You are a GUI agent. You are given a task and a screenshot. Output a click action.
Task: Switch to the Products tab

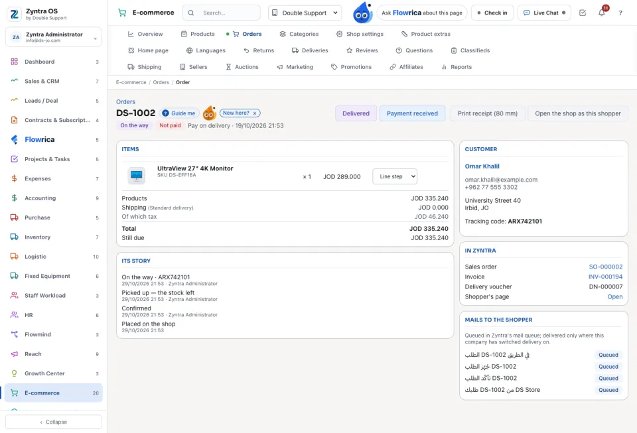[198, 34]
